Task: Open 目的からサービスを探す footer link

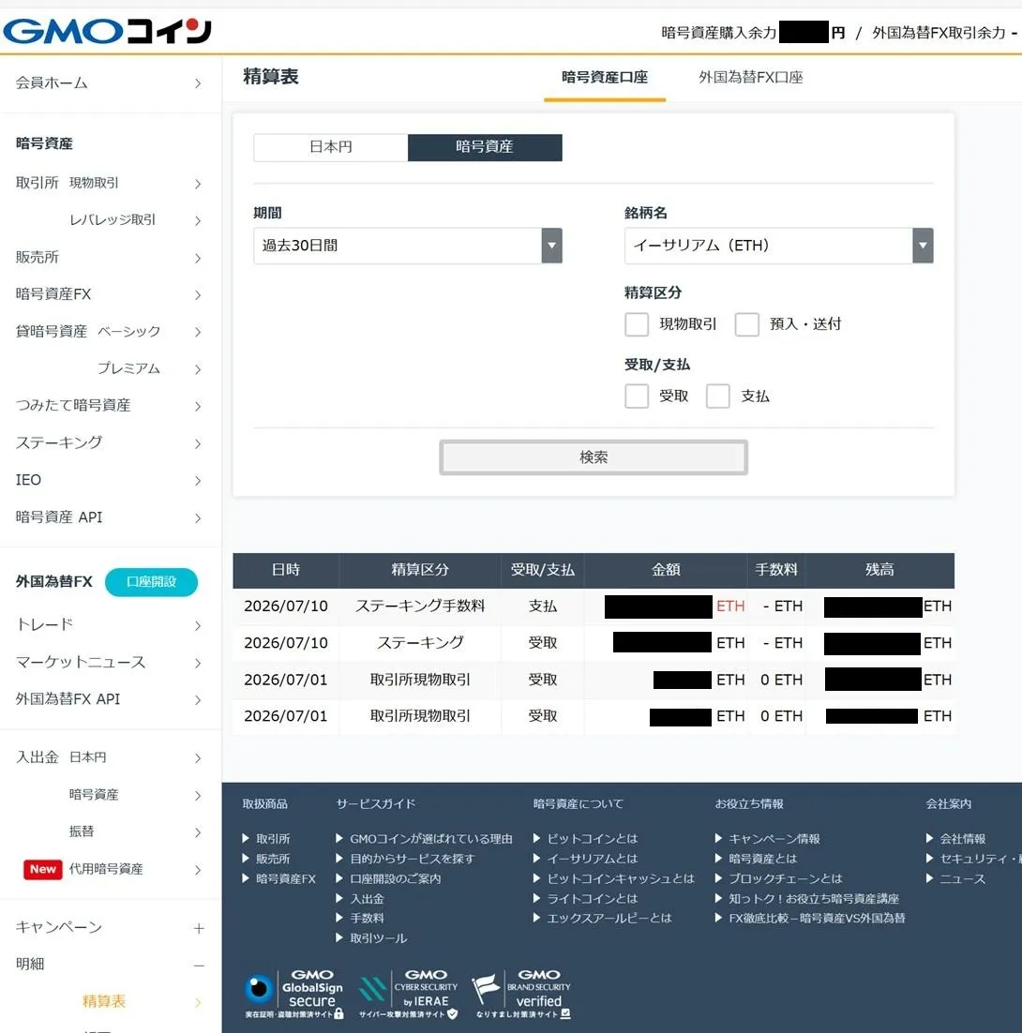Action: click(412, 859)
